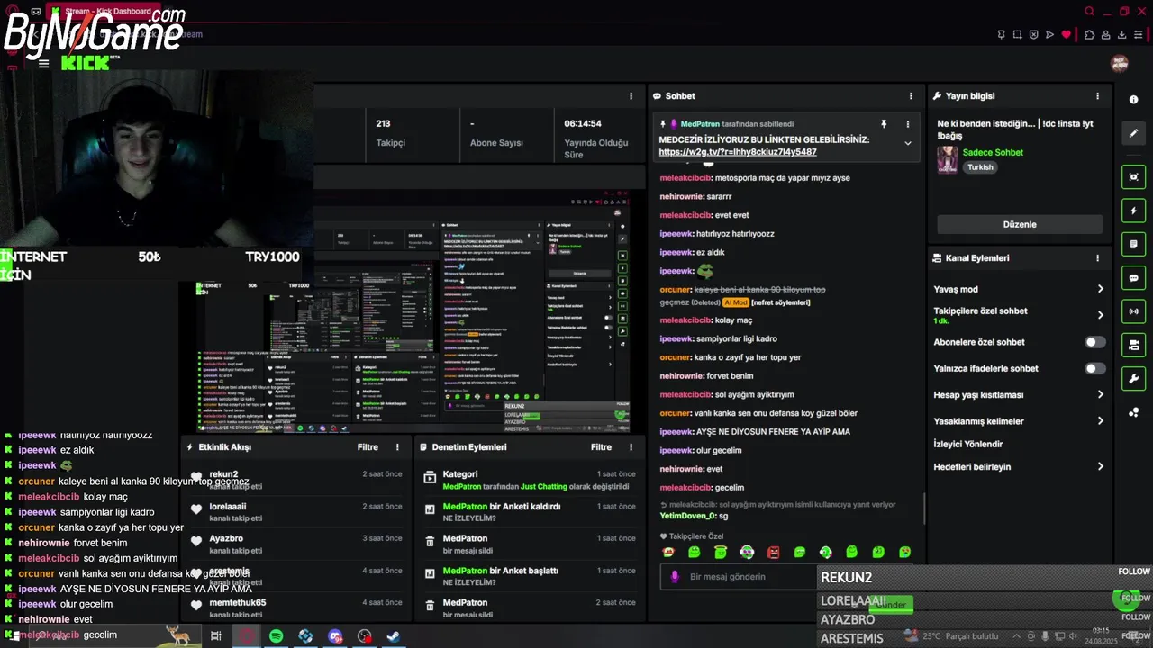
Task: Click memtethuk65 follower entry
Action: point(237,603)
